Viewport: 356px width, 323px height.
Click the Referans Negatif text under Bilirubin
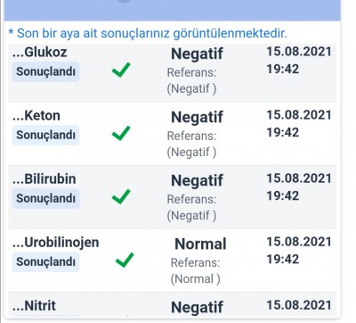click(191, 207)
